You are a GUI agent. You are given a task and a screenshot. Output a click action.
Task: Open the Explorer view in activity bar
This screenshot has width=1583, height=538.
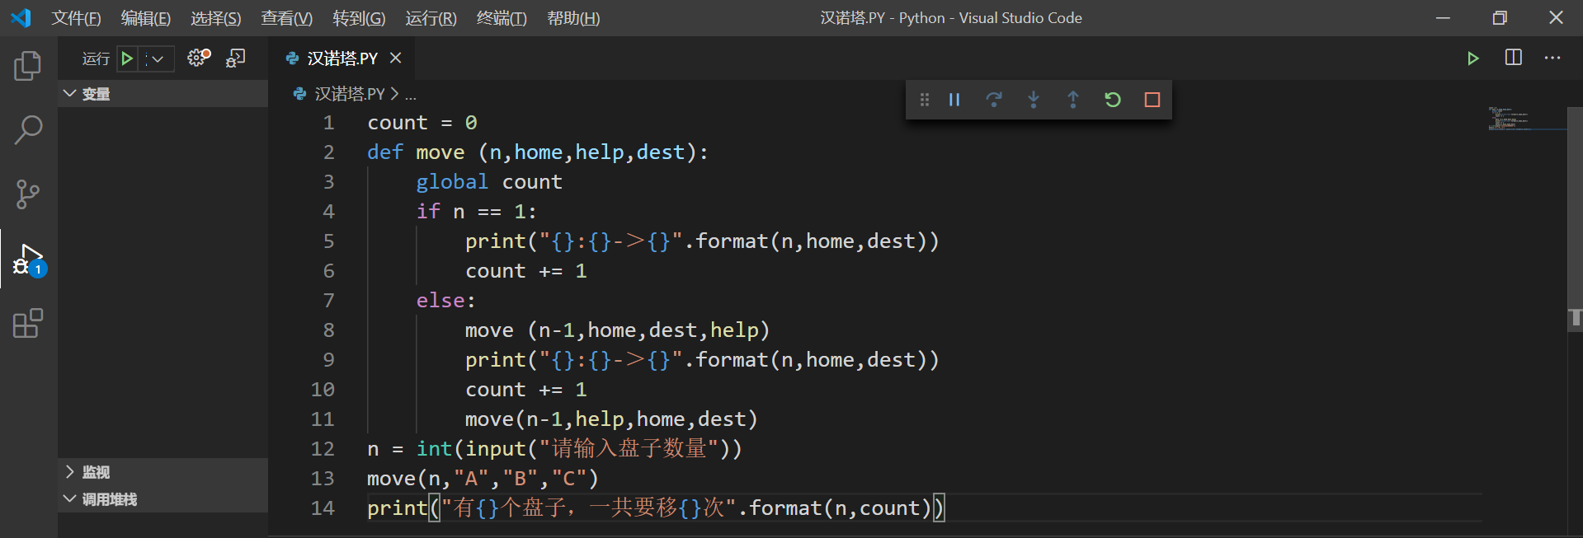pos(28,66)
